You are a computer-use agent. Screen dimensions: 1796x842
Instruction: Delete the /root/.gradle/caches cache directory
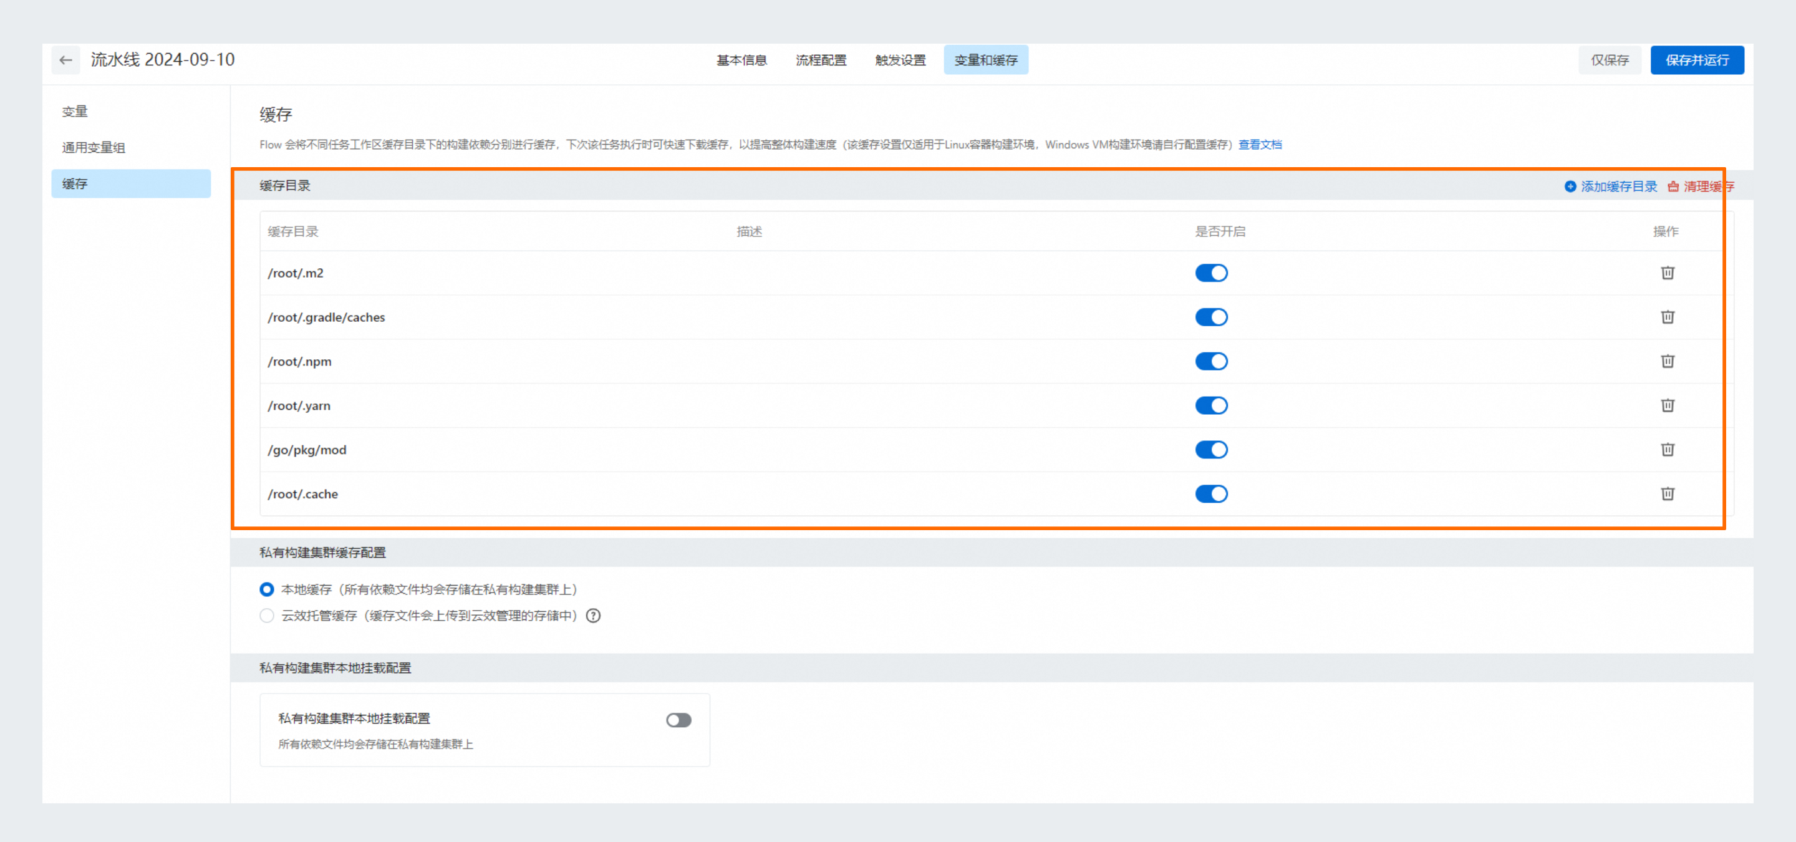coord(1667,317)
